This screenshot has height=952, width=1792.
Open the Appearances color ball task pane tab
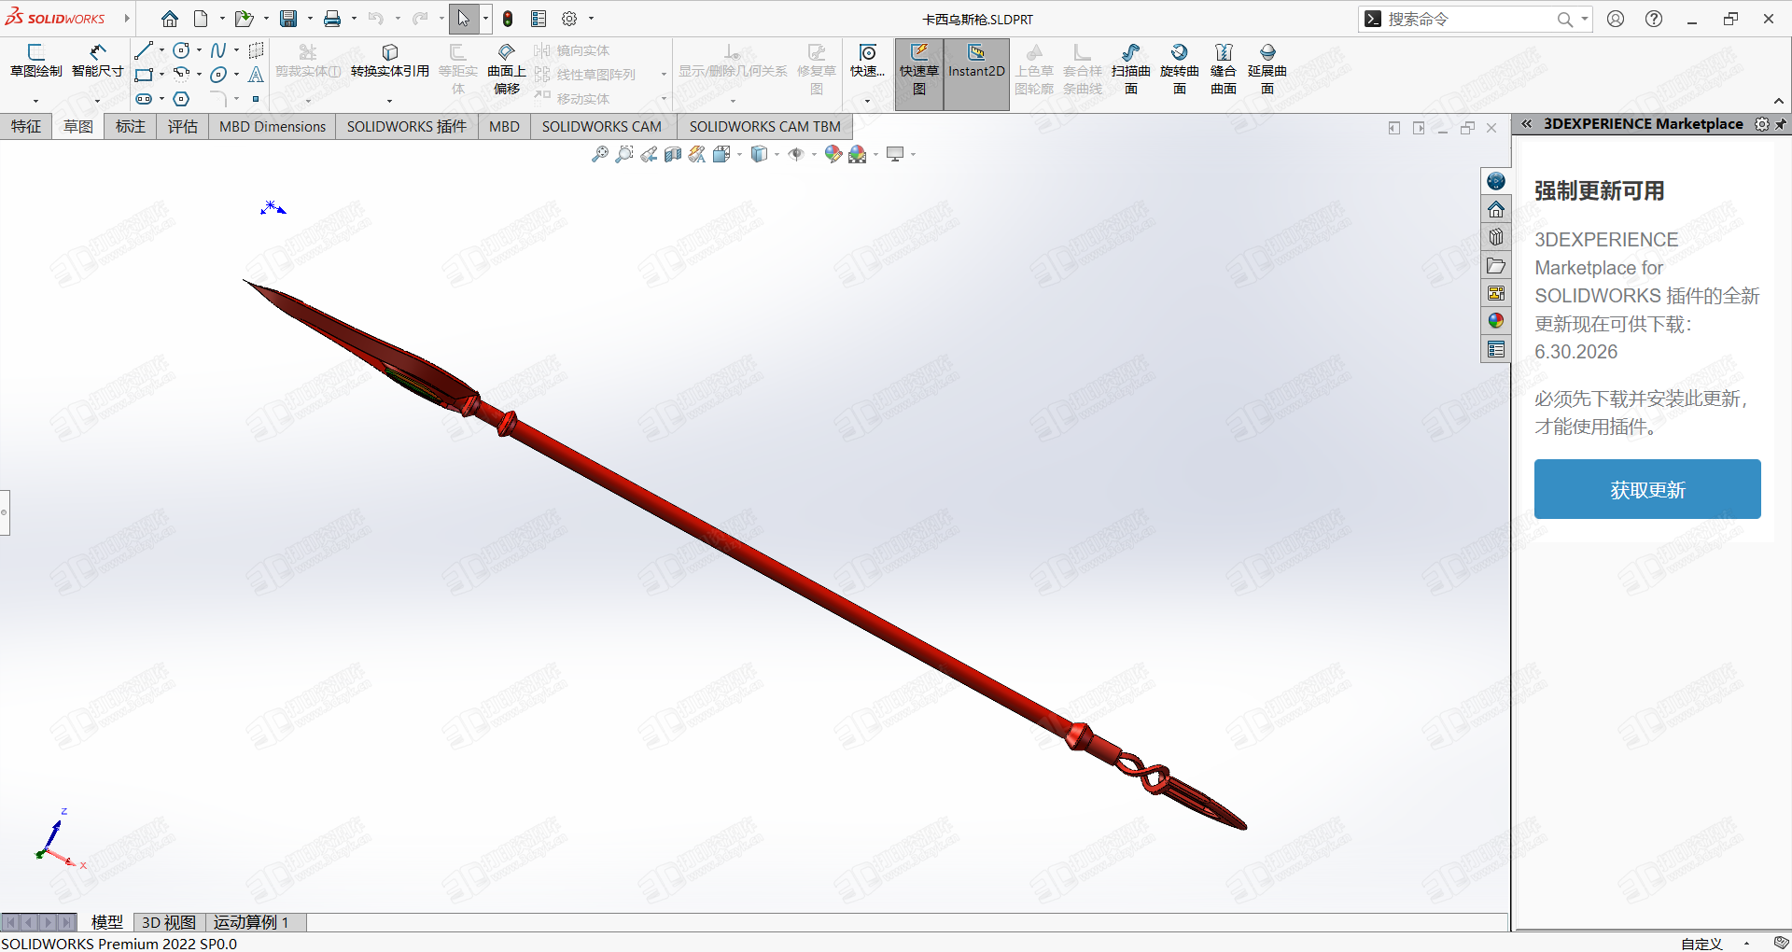[x=1496, y=321]
